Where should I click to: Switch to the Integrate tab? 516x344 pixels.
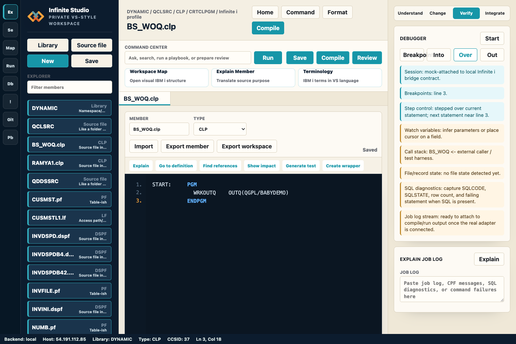(x=494, y=13)
